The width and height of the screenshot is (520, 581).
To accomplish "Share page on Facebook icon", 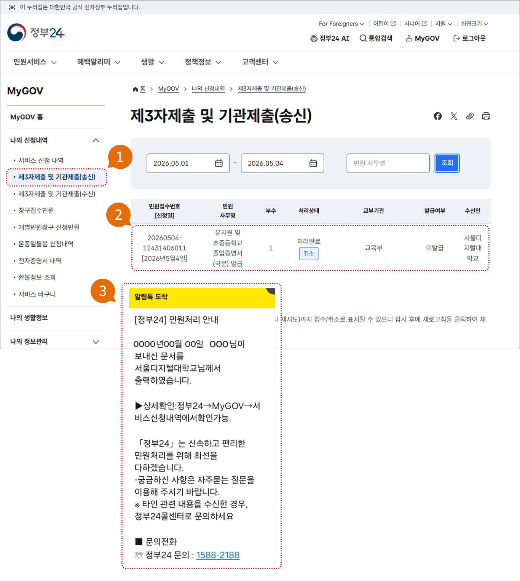I will click(438, 116).
